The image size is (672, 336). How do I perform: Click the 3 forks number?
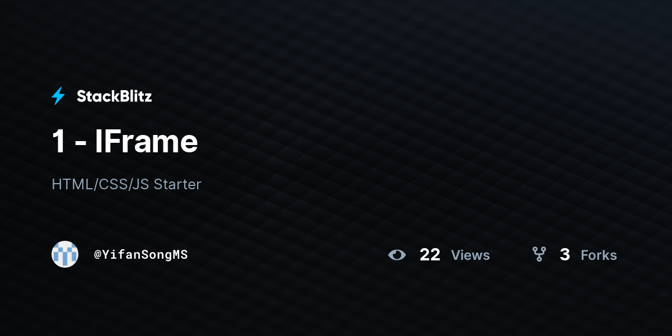tap(565, 255)
